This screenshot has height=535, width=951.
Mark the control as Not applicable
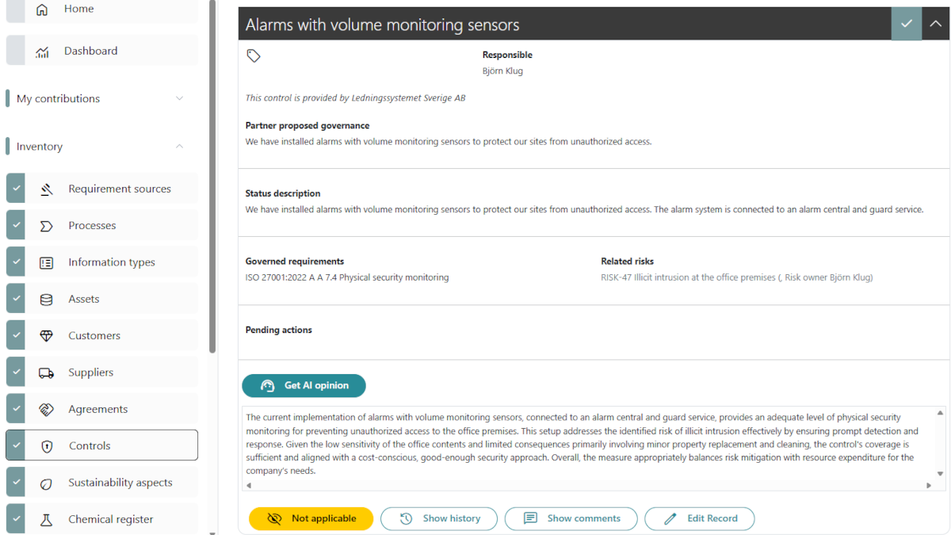pos(311,518)
